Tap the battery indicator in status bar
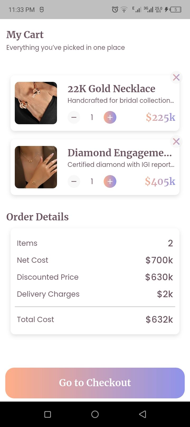 coord(175,10)
